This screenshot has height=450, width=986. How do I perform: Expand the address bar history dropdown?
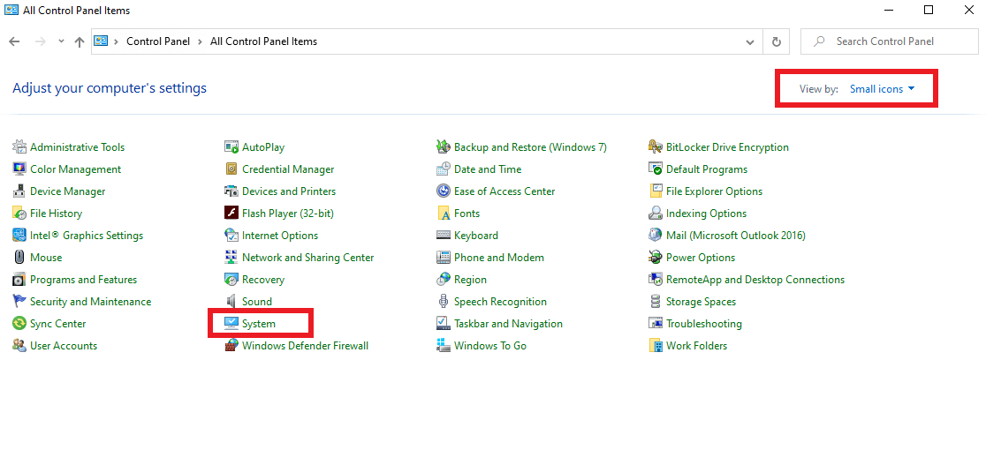(x=750, y=42)
